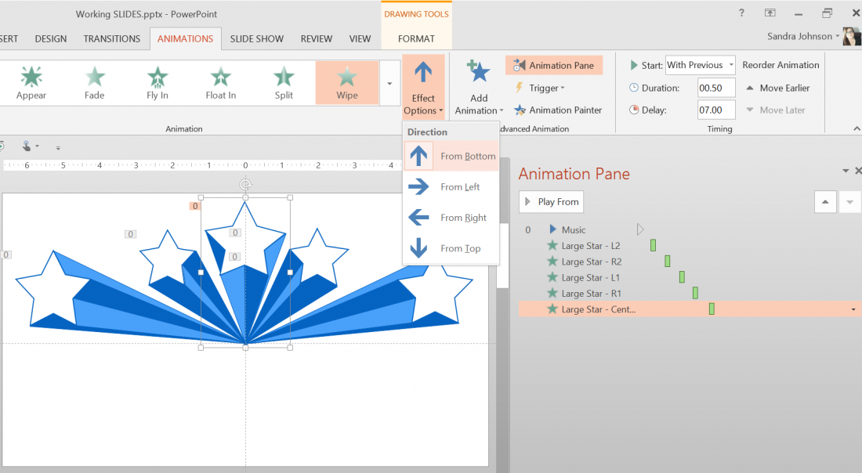Click inside the Duration field
The image size is (862, 473).
click(x=715, y=88)
